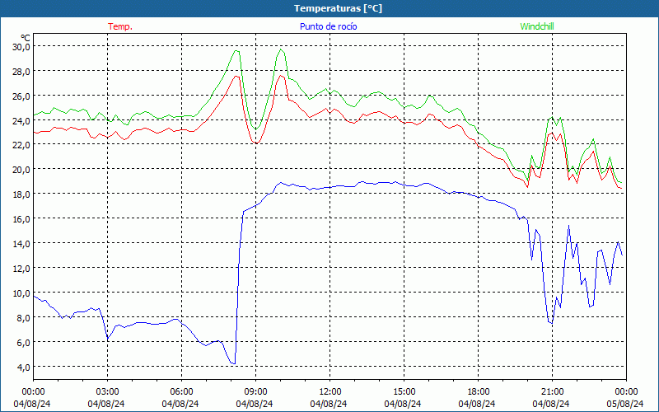Viewport: 659px width, 412px height.
Task: Click the "30,0" y-axis value
Action: point(21,47)
